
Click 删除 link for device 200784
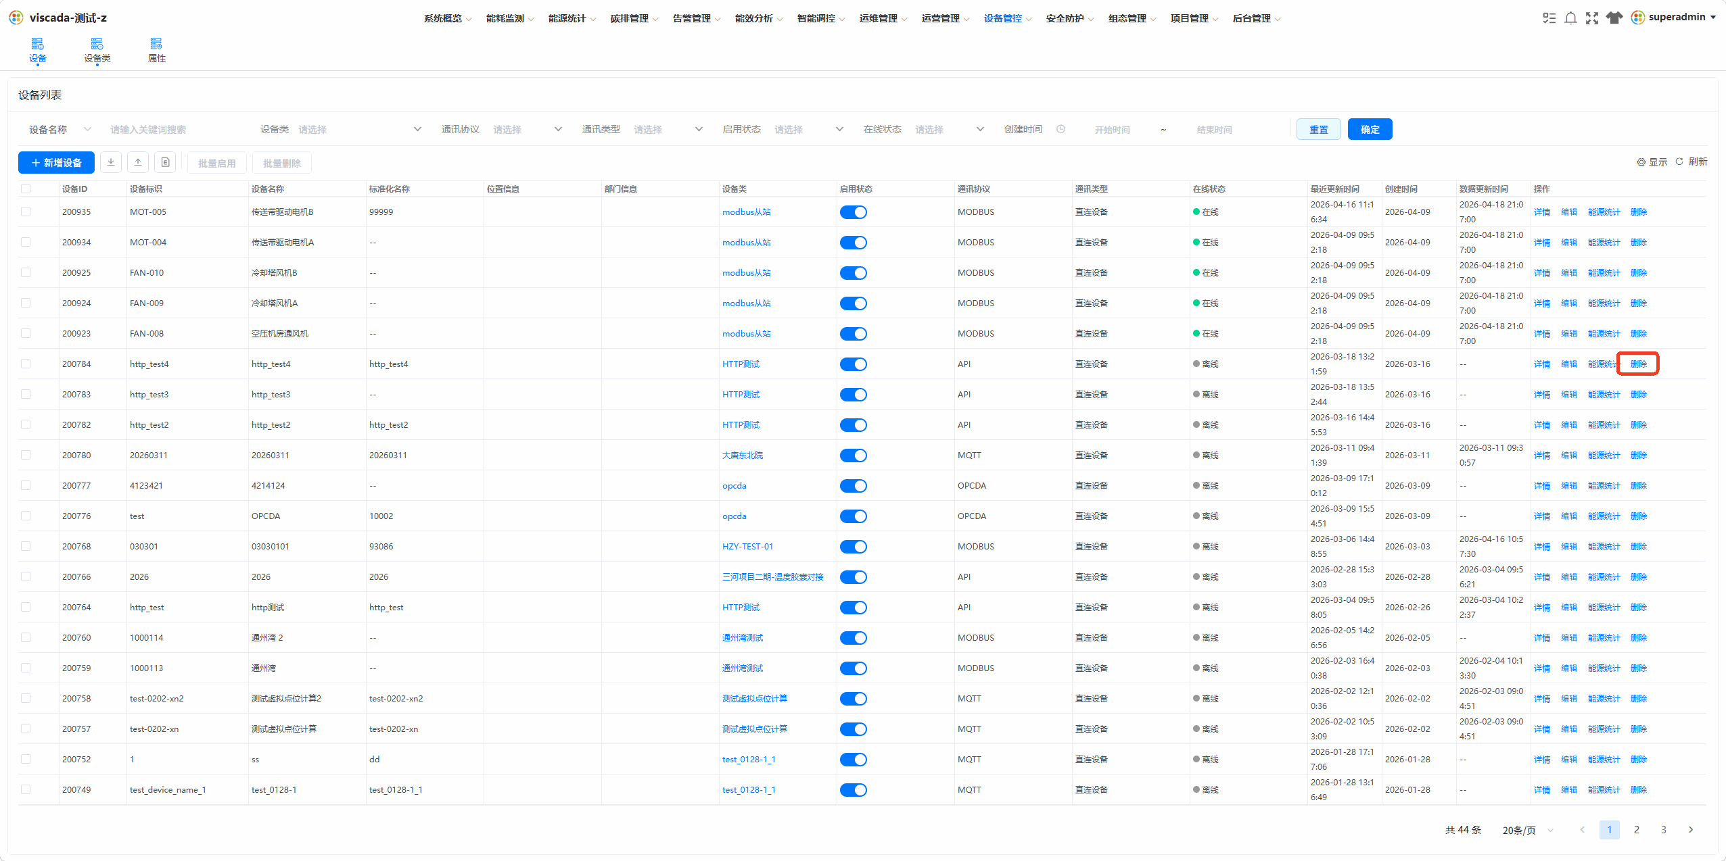pos(1638,364)
